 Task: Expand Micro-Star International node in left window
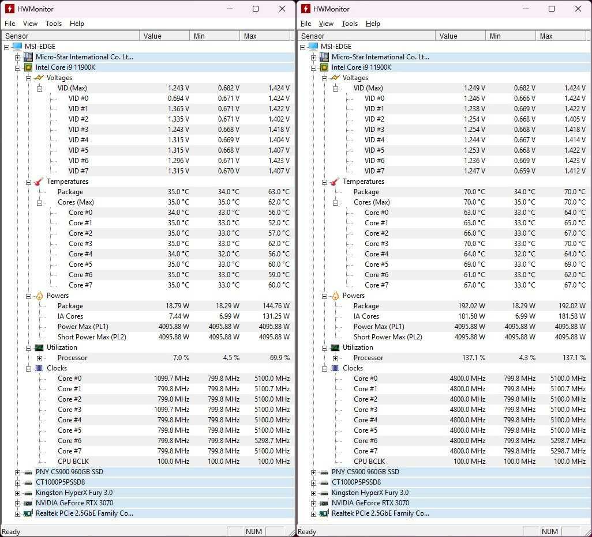[17, 58]
